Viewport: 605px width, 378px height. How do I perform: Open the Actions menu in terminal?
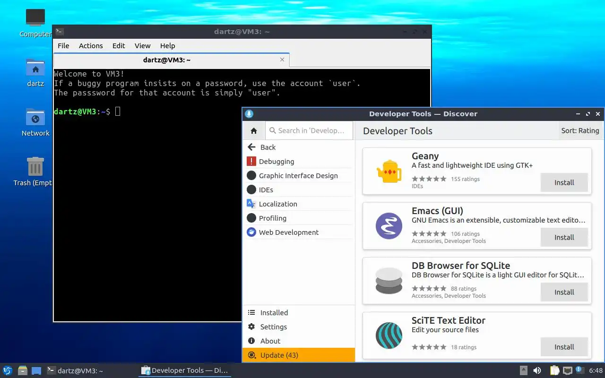(x=91, y=45)
